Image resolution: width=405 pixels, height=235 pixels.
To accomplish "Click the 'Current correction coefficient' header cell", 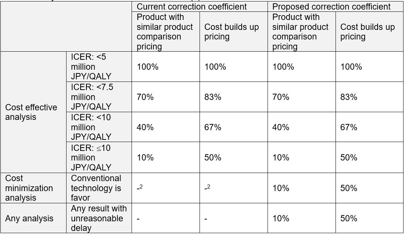I will tap(192, 7).
